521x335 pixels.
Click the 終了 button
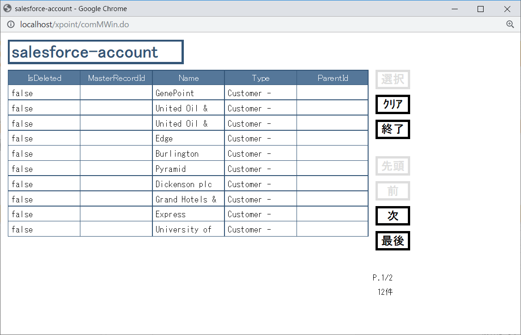393,129
